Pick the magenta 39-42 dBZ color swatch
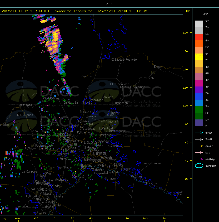 (199, 83)
